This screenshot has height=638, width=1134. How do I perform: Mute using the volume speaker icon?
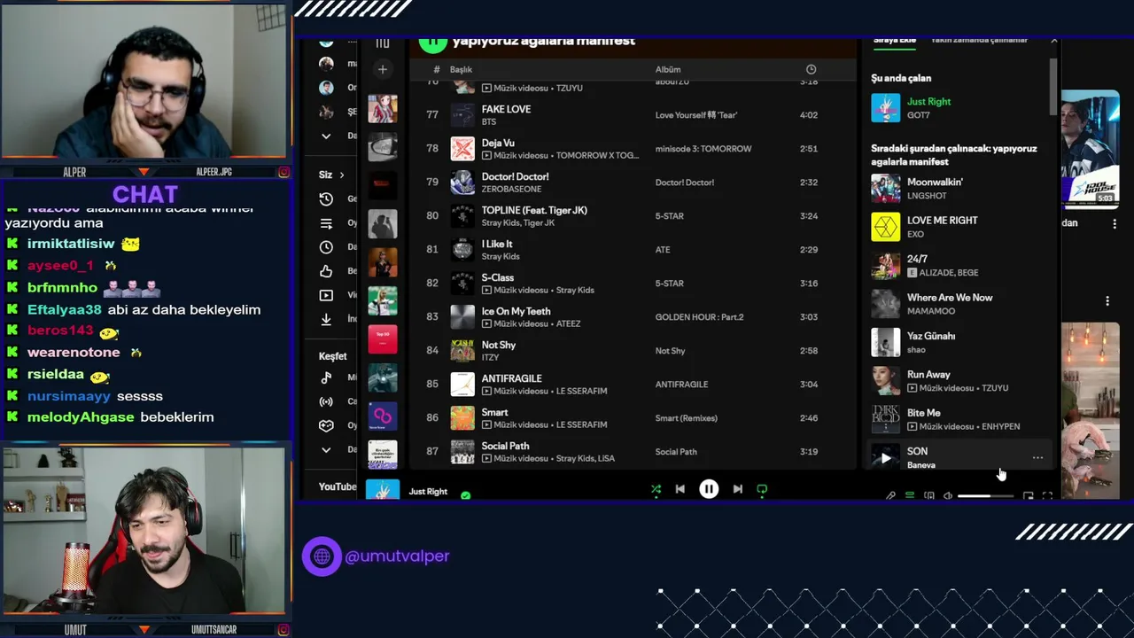pyautogui.click(x=948, y=496)
